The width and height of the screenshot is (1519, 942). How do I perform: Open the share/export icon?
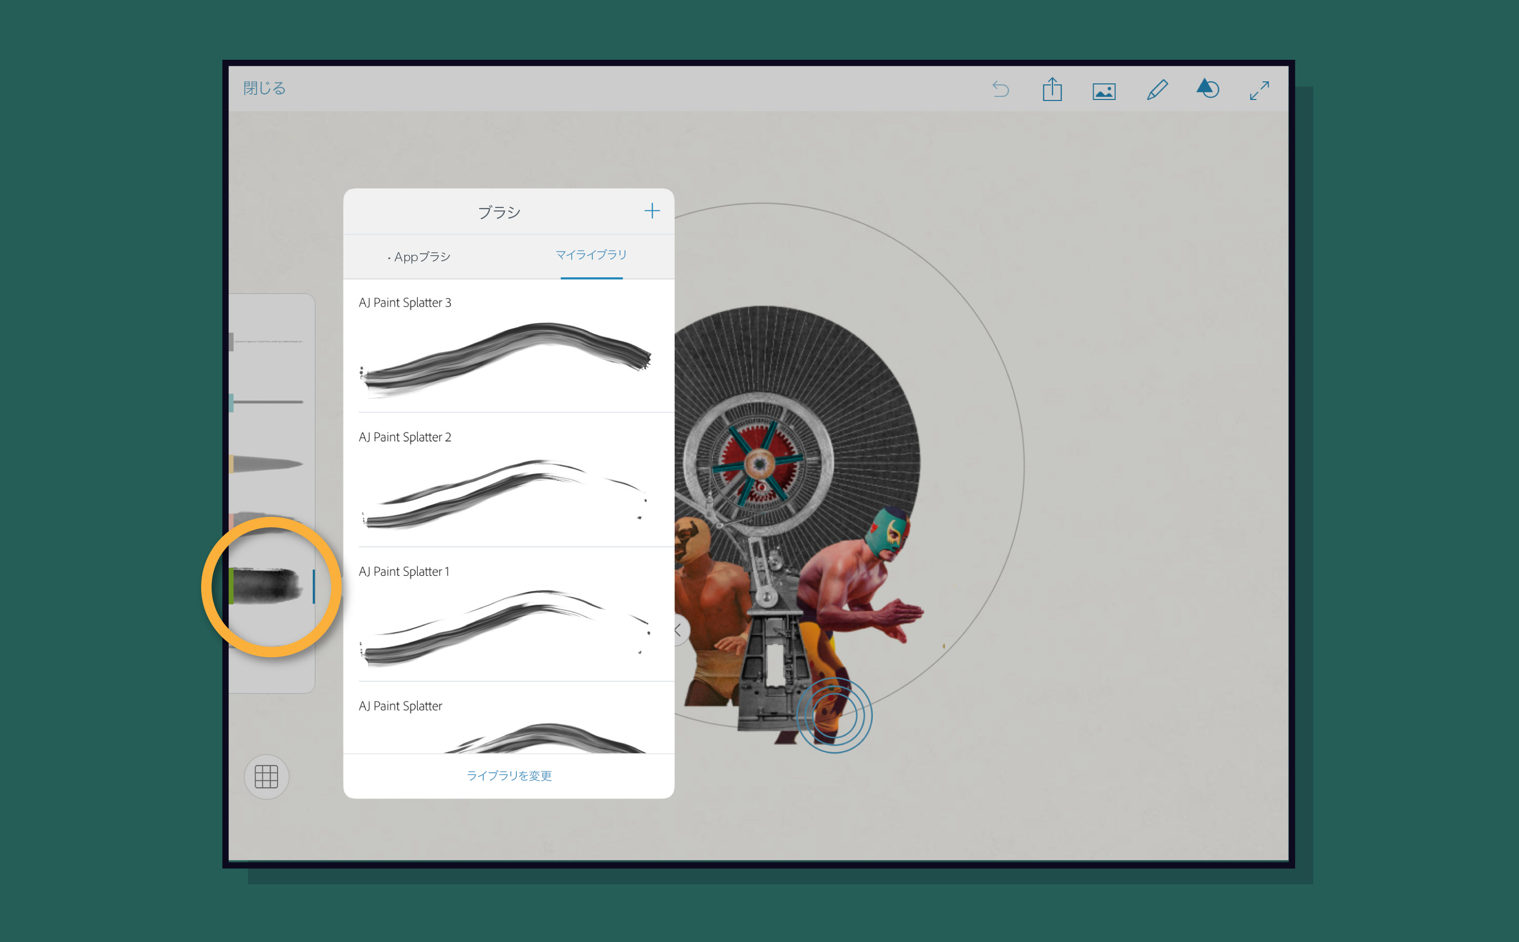pyautogui.click(x=1052, y=90)
